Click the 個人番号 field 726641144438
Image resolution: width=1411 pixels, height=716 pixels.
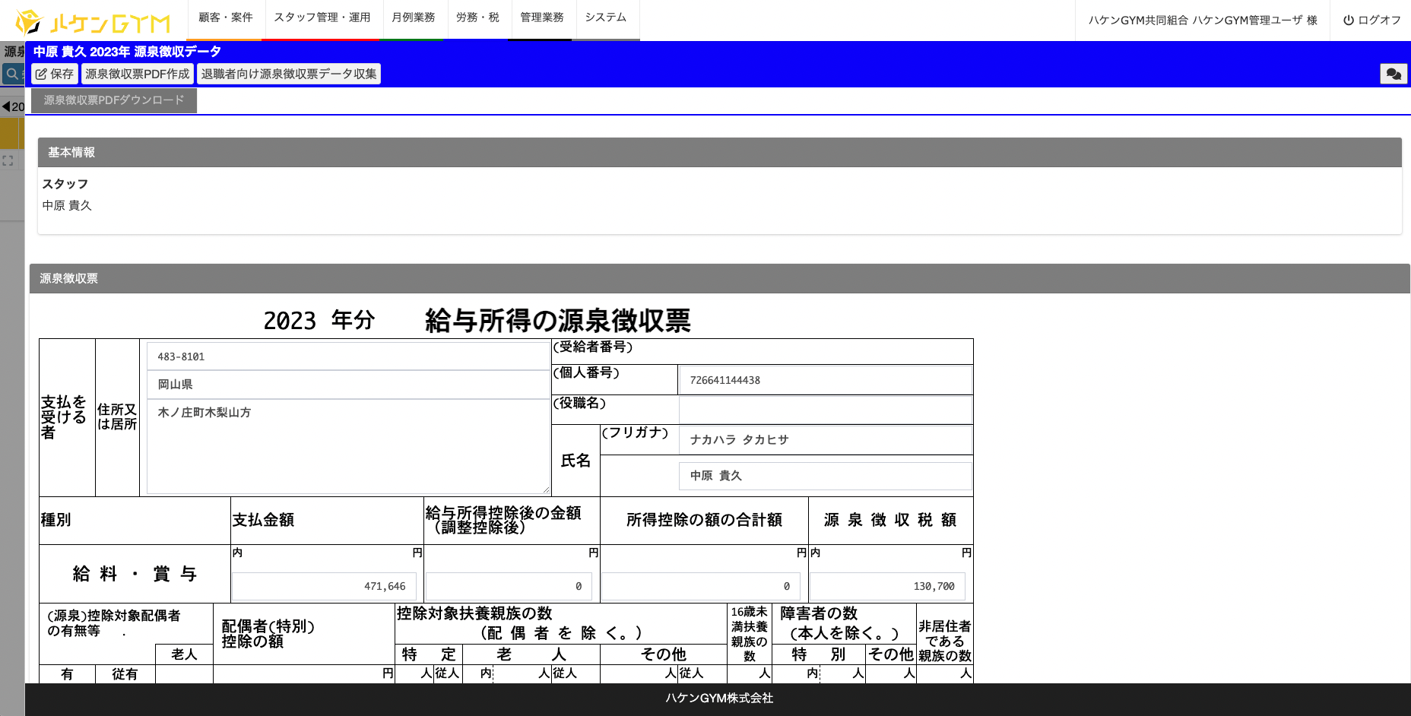click(826, 380)
